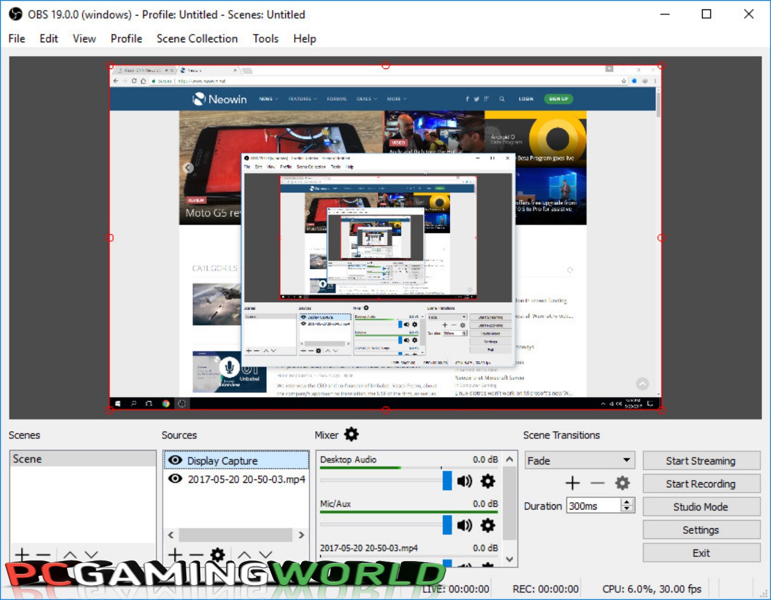Click the Exit button
This screenshot has width=771, height=600.
tap(701, 553)
